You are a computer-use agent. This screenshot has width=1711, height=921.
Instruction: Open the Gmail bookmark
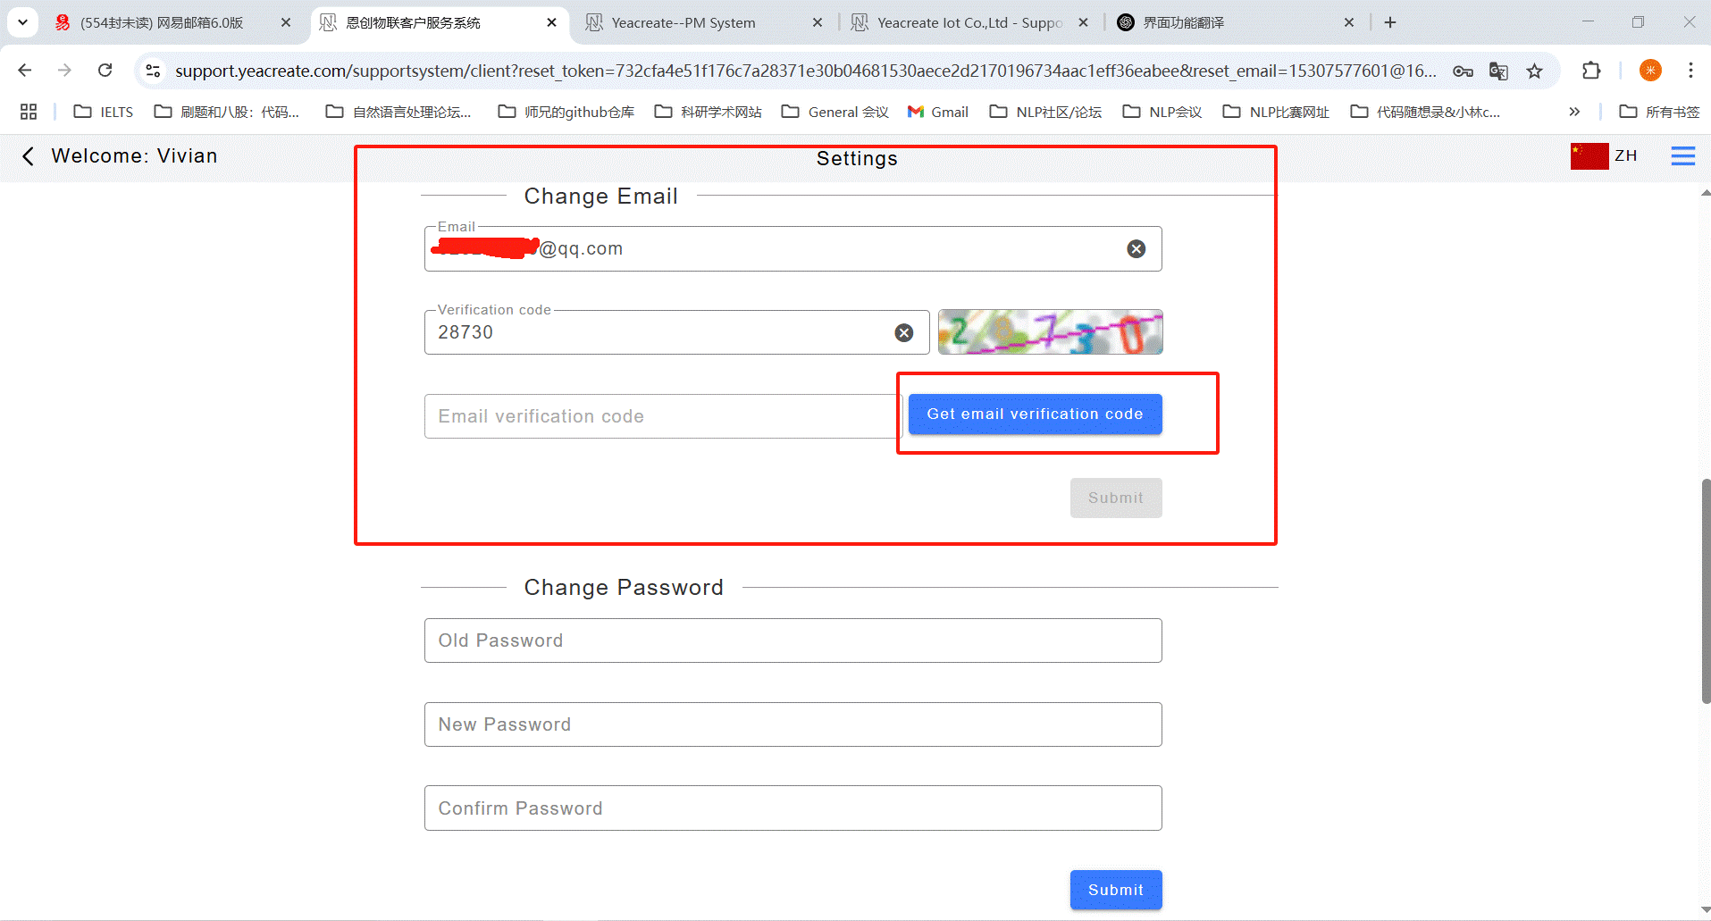tap(937, 112)
